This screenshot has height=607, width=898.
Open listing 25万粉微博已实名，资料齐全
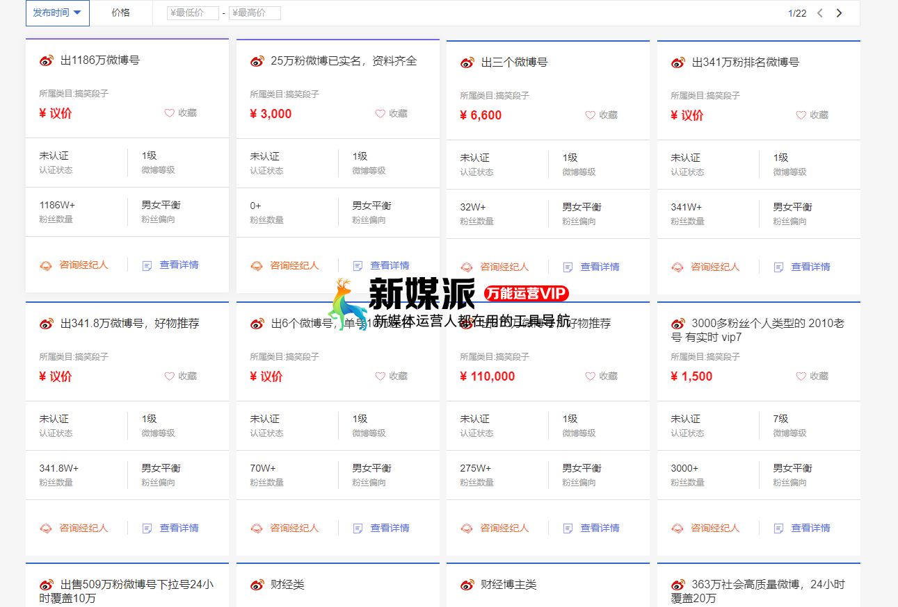pyautogui.click(x=344, y=61)
